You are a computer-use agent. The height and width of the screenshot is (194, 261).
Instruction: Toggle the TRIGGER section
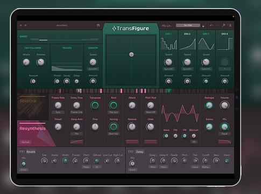pyautogui.click(x=67, y=48)
